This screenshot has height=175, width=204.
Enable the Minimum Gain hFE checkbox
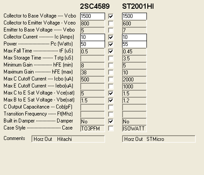(111, 65)
